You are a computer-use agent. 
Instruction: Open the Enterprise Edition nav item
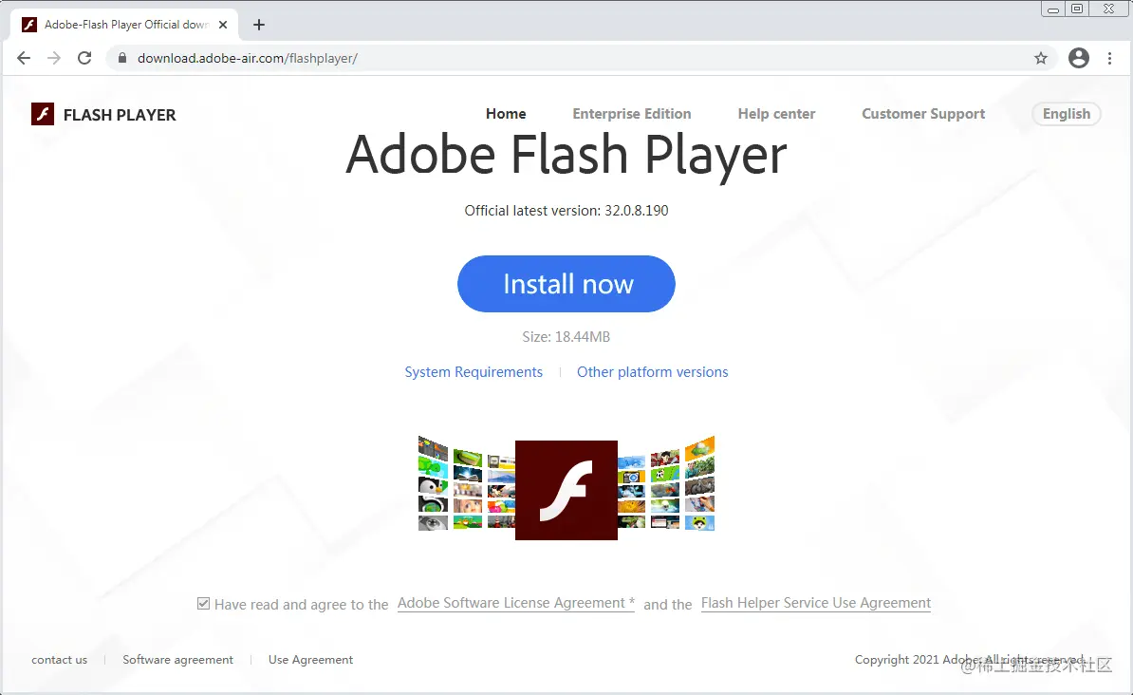[632, 114]
